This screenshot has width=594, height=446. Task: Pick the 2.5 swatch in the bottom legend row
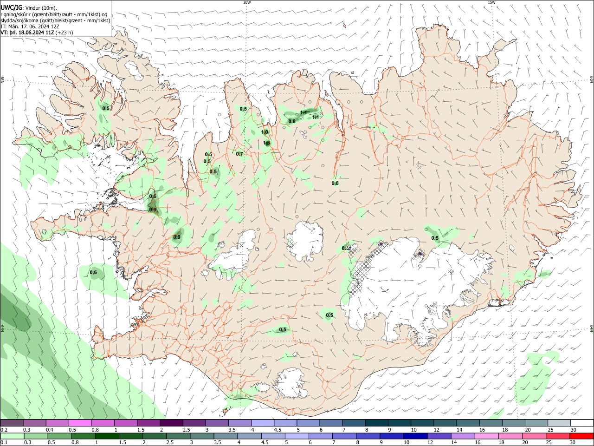coord(178,436)
